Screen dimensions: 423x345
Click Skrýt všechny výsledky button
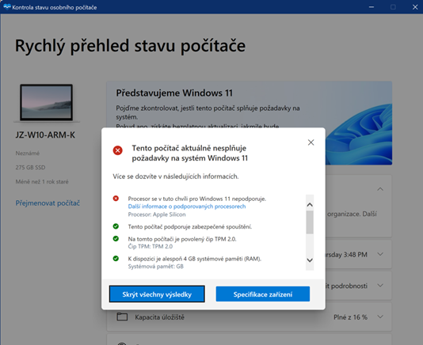click(x=157, y=294)
